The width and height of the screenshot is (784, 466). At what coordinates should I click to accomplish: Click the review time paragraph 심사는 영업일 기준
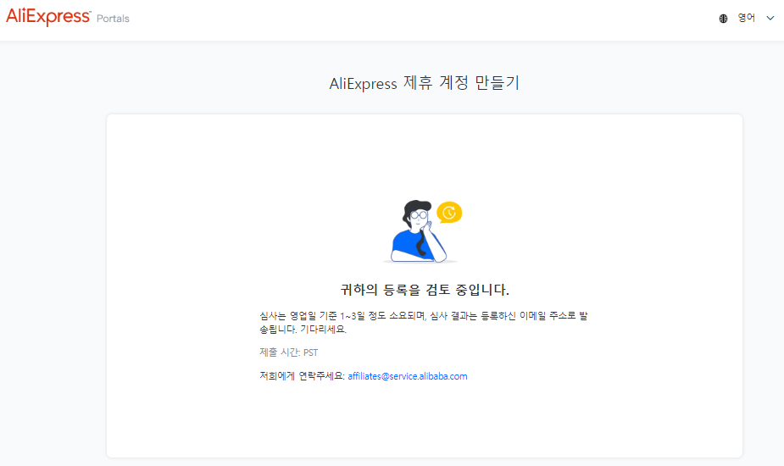(424, 323)
